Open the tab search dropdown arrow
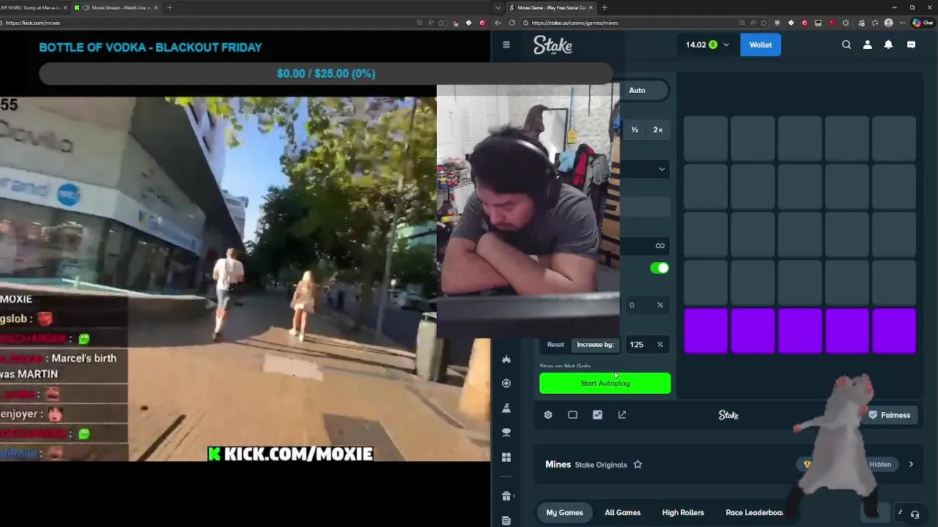Viewport: 938px width, 527px height. 498,7
